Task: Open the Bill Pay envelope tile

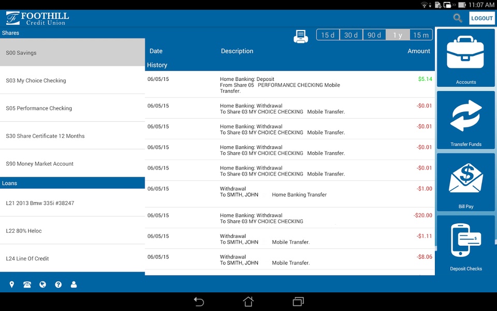Action: (465, 182)
